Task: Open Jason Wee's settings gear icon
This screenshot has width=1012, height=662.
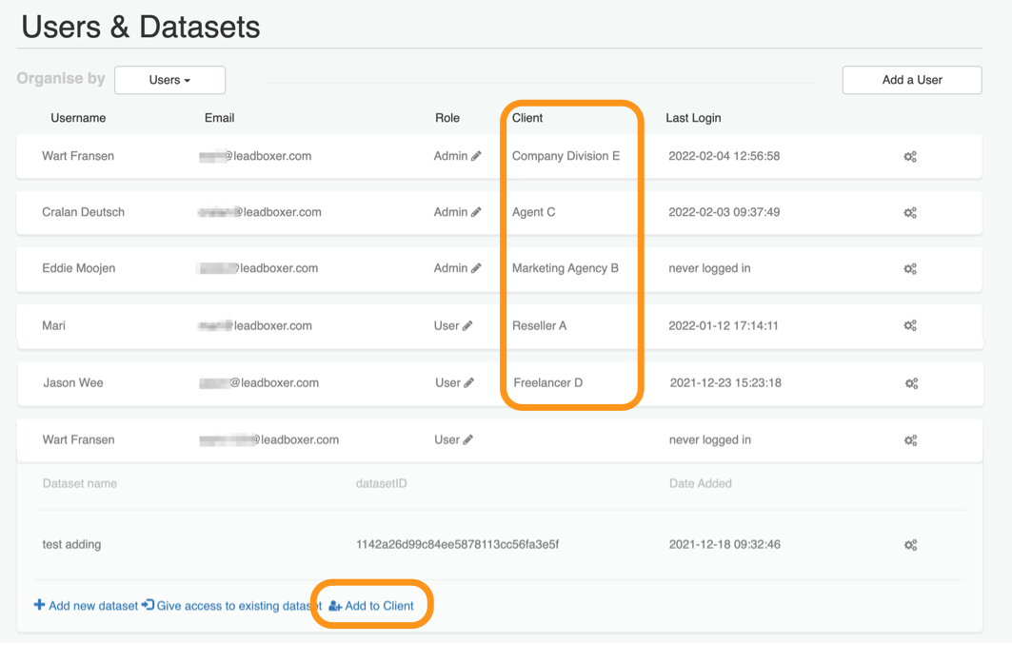Action: pos(911,383)
